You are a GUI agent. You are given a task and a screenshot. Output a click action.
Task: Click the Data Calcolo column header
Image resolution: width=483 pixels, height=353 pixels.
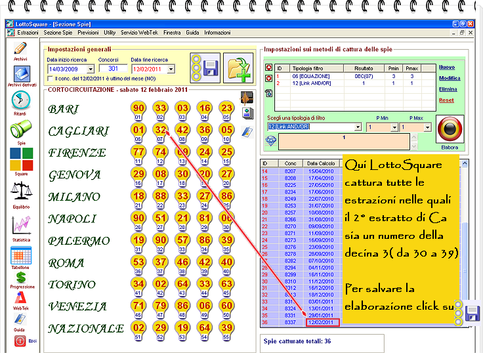pyautogui.click(x=321, y=163)
